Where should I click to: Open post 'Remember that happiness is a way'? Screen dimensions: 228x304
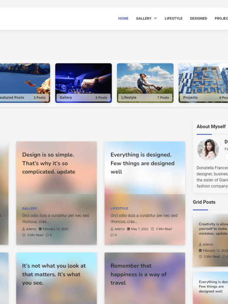(x=139, y=275)
